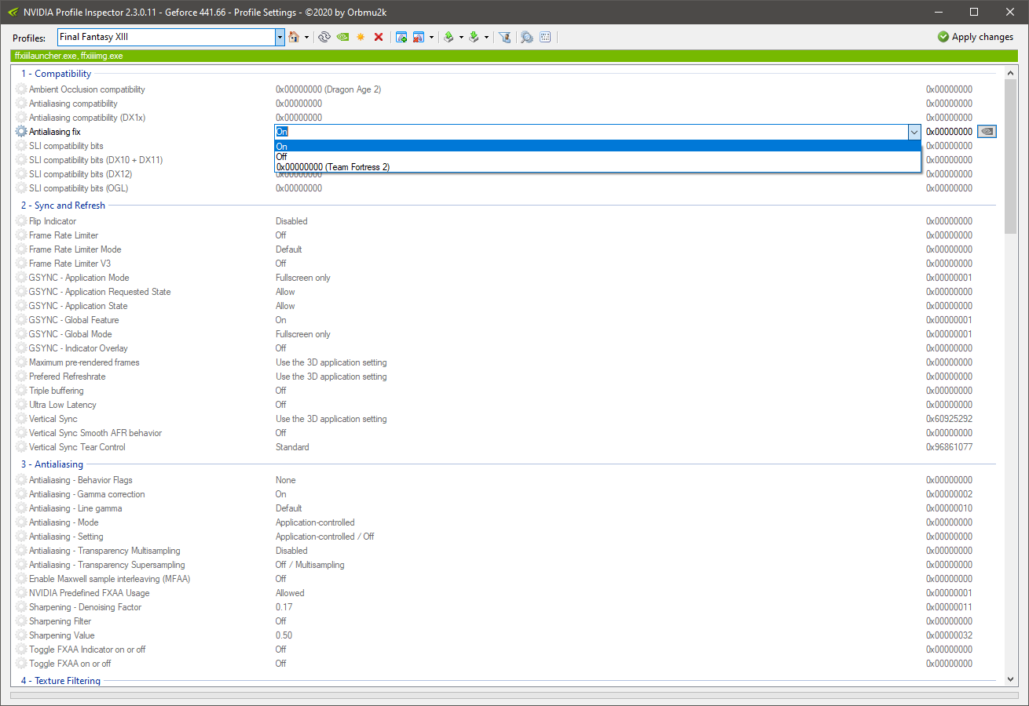Click the vertical scrollbar up arrow
Viewport: 1029px width, 706px height.
(x=1011, y=73)
